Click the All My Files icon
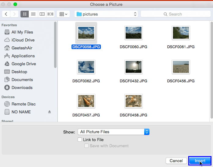 pyautogui.click(x=7, y=32)
